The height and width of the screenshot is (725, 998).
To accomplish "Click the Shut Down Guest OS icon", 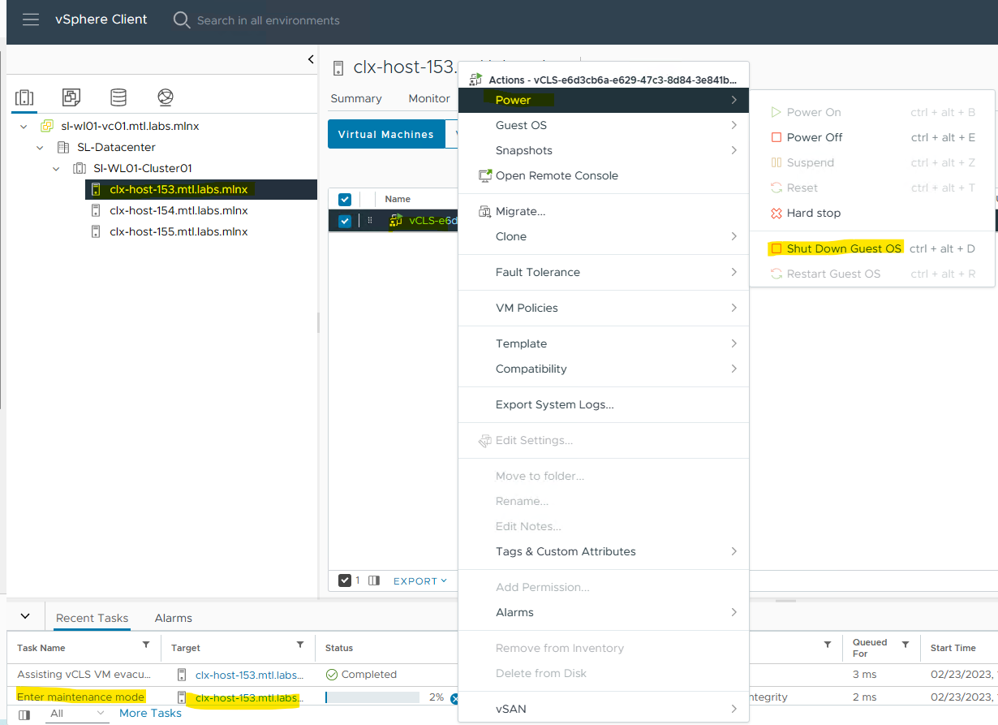I will coord(776,248).
